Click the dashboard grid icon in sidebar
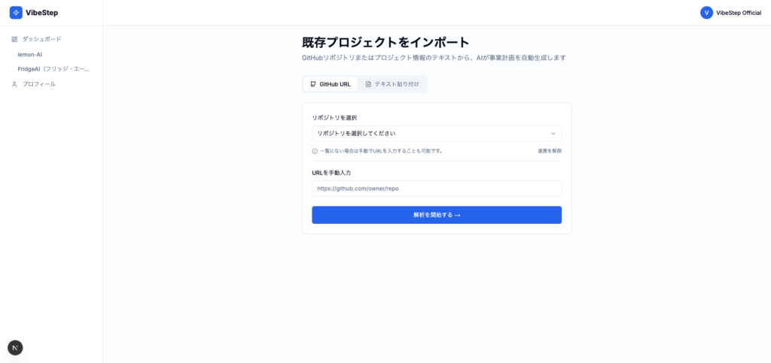The width and height of the screenshot is (771, 363). point(14,39)
